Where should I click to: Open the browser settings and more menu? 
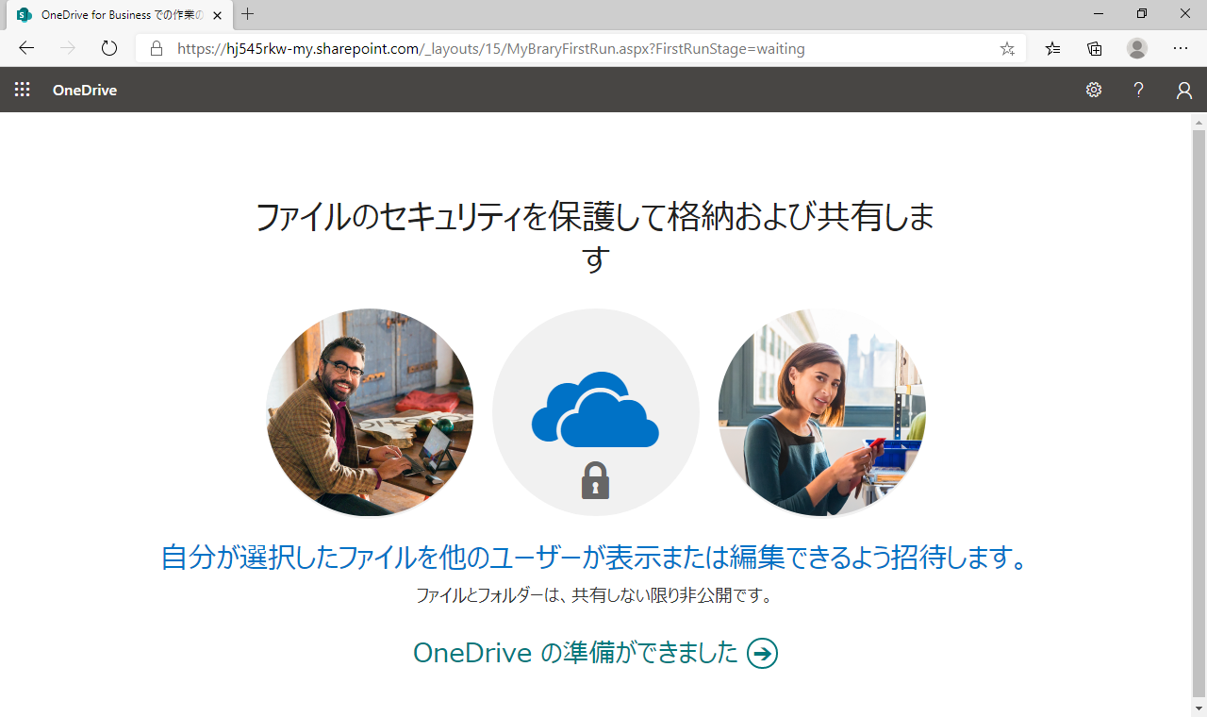click(x=1181, y=48)
